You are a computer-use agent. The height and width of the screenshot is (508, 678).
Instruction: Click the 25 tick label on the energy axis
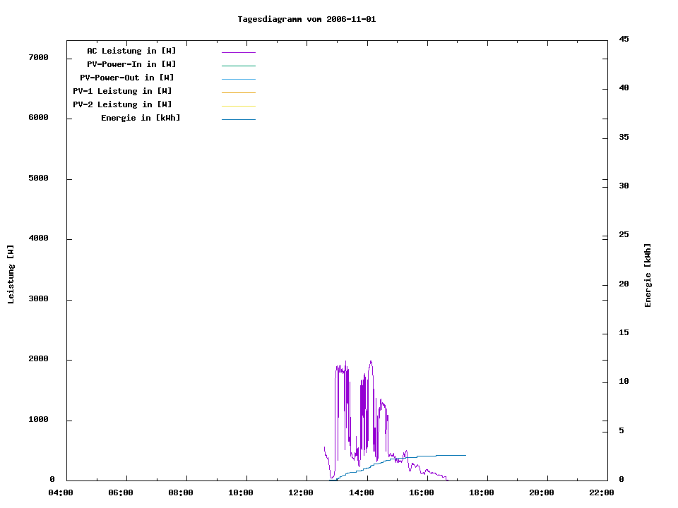624,234
